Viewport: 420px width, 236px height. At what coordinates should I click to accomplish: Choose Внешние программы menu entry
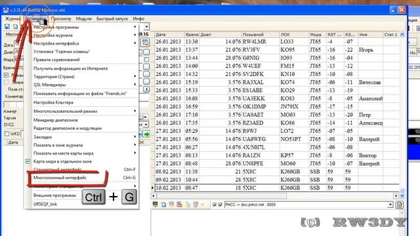(x=54, y=195)
